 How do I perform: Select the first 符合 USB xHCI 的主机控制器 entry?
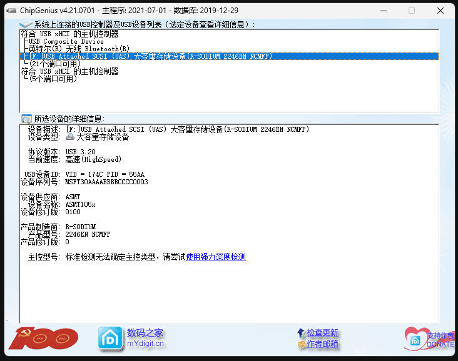pyautogui.click(x=69, y=34)
